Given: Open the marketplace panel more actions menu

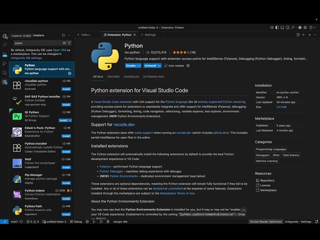Looking at the screenshot, I should [69, 35].
